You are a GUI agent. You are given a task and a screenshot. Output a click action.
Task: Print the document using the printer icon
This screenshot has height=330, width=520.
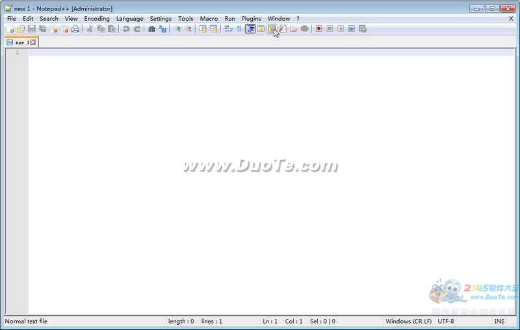(x=75, y=29)
